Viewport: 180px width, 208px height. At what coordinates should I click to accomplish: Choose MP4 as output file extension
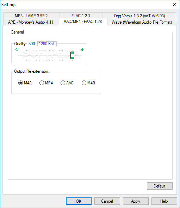coord(46,83)
